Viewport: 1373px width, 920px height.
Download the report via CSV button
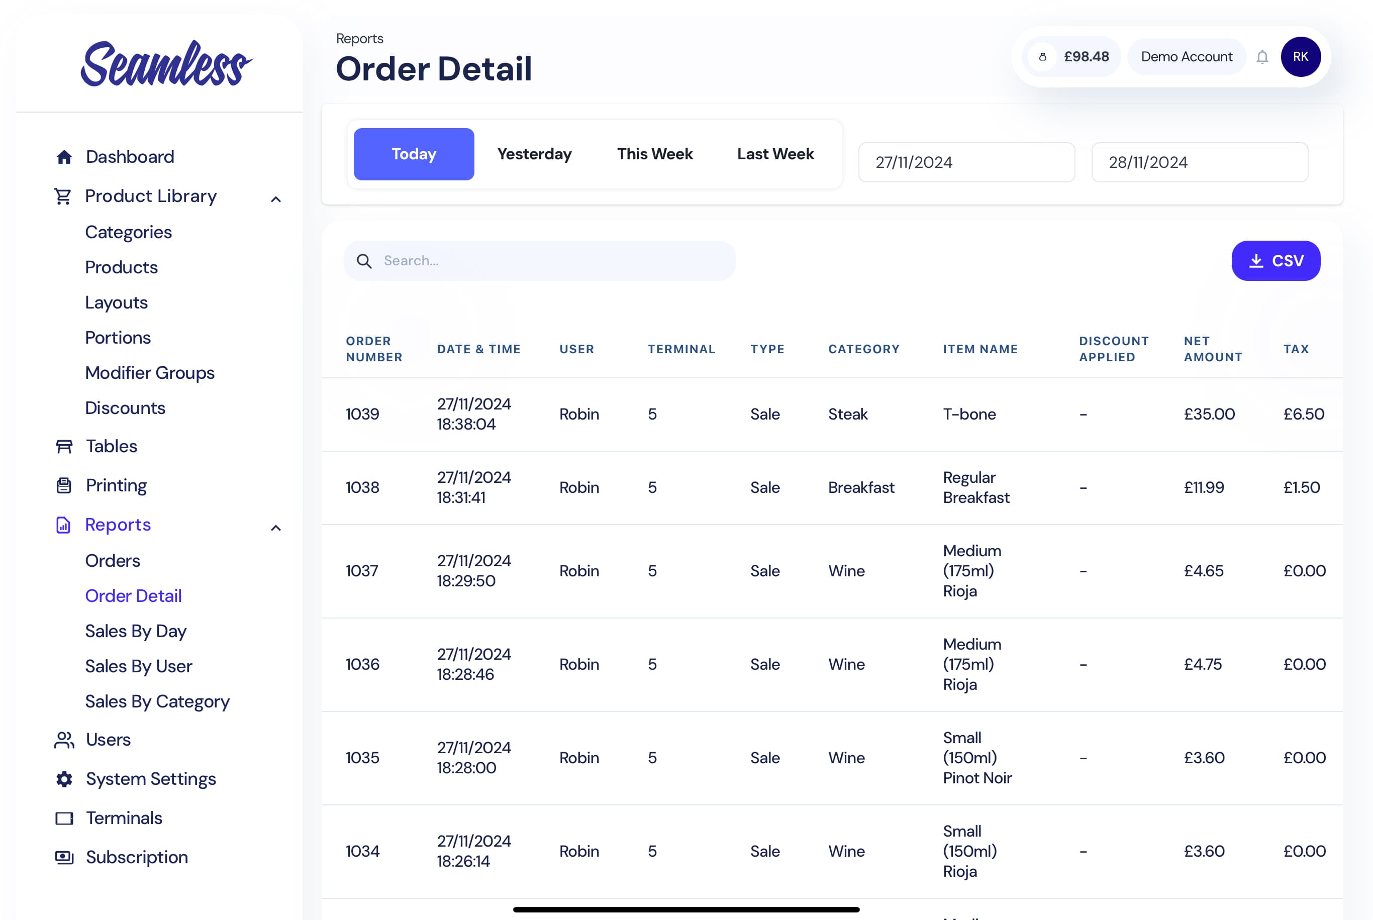pyautogui.click(x=1276, y=260)
